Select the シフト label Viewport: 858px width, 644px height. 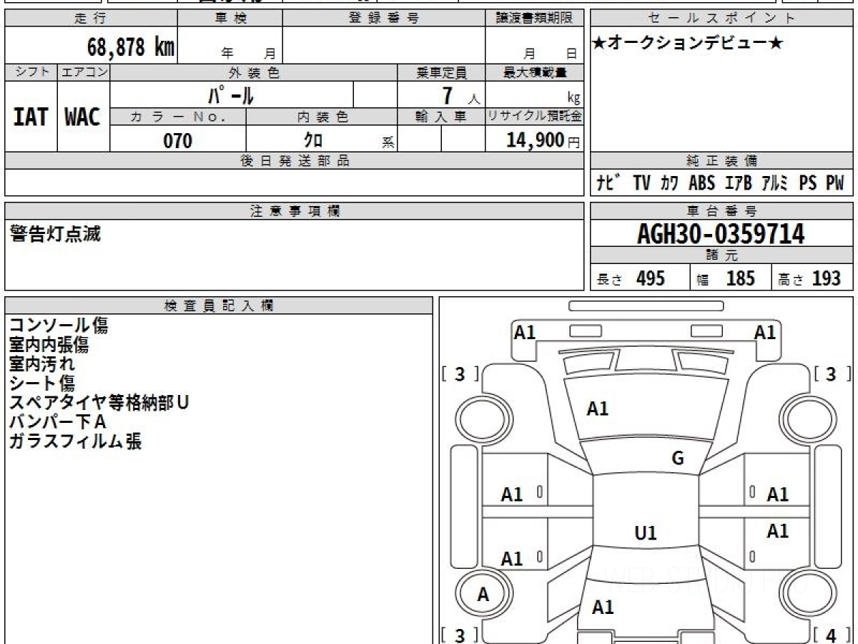tap(31, 72)
